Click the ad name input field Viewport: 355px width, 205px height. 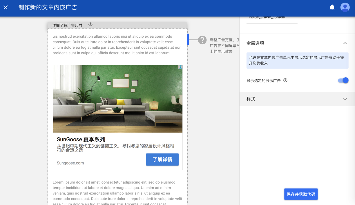[x=272, y=19]
